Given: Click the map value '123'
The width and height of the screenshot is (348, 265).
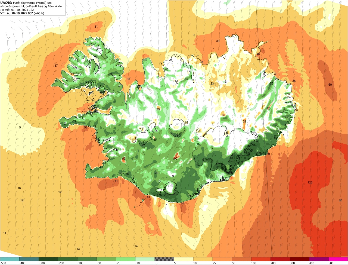Looking at the screenshot, I should pyautogui.click(x=310, y=183).
